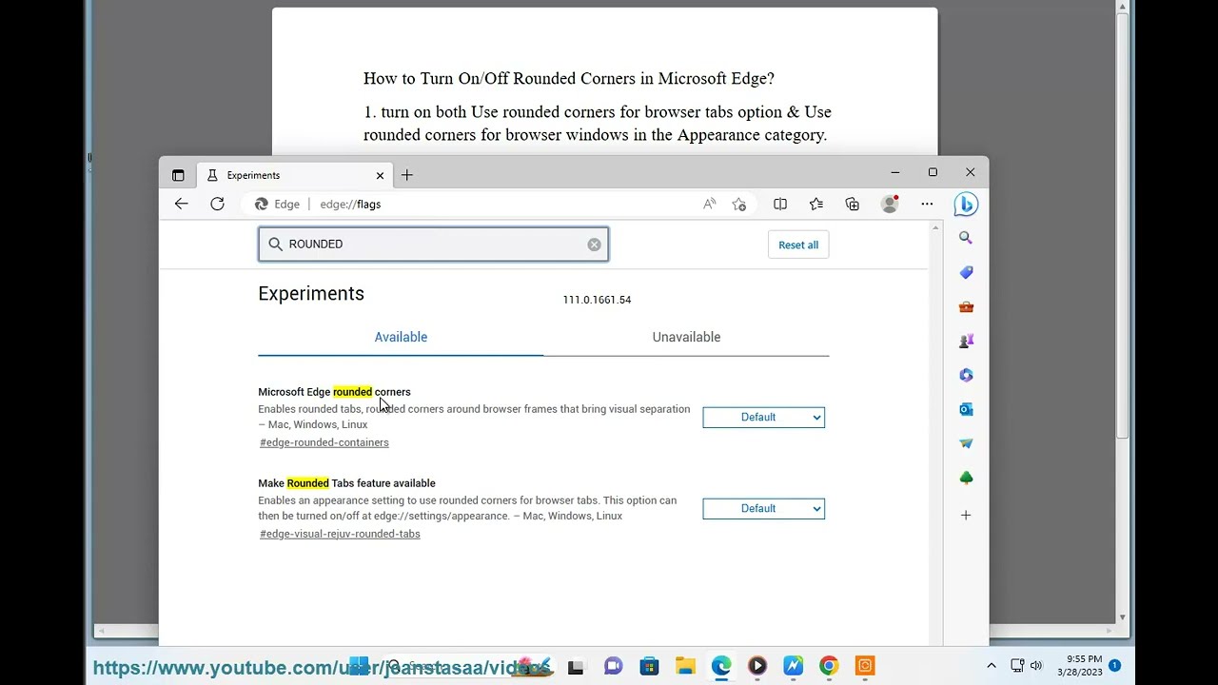Click the Read aloud icon in address bar
Viewport: 1218px width, 685px height.
[709, 204]
